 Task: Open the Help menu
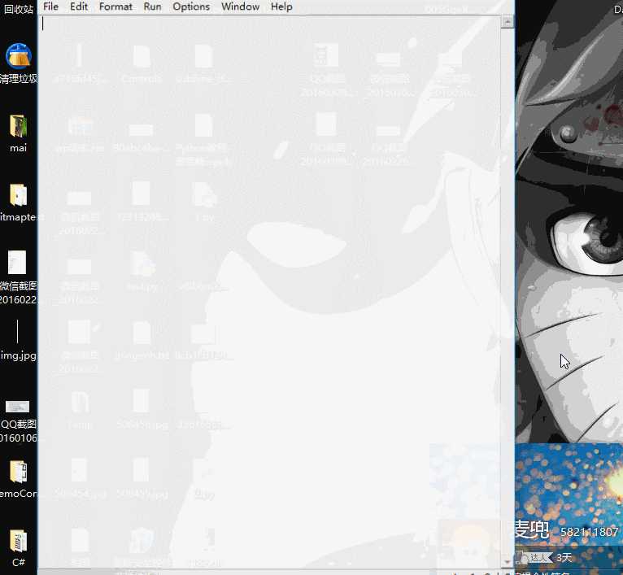click(281, 7)
